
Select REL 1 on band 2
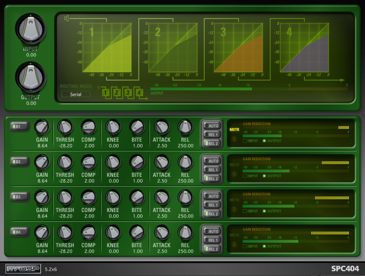tap(212, 170)
